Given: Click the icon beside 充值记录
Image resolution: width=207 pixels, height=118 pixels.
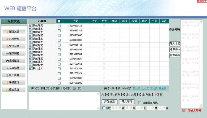Looking at the screenshot, I should pos(7,68).
